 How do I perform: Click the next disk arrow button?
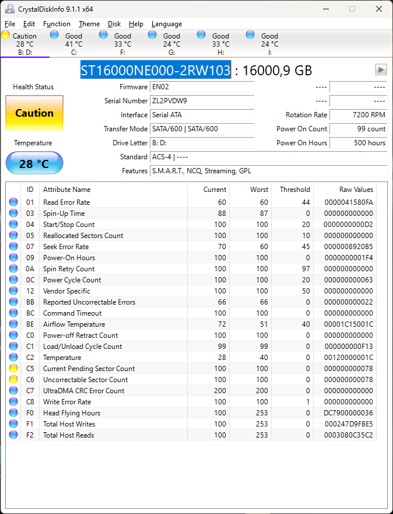381,69
